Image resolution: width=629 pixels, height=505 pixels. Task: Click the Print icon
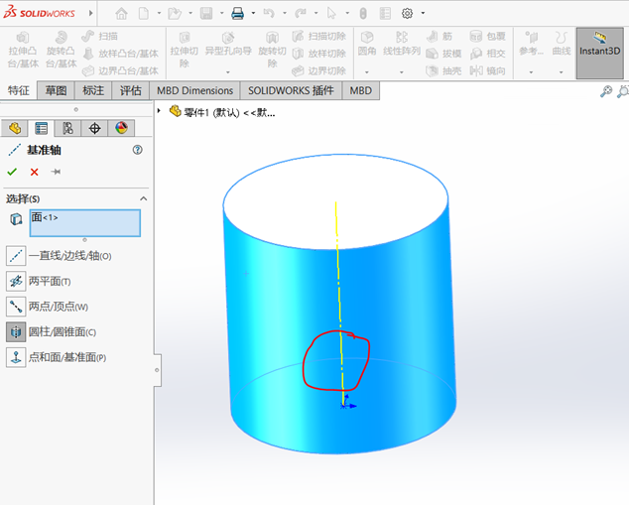[237, 14]
